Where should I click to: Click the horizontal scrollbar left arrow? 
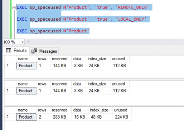28,42
